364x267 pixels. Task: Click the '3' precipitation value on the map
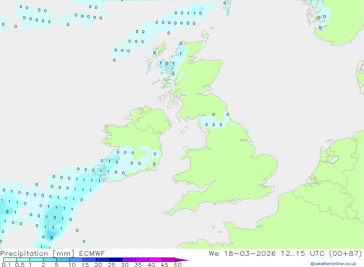click(52, 238)
